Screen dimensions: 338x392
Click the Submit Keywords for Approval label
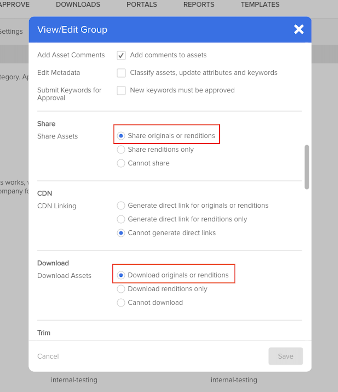pyautogui.click(x=69, y=94)
